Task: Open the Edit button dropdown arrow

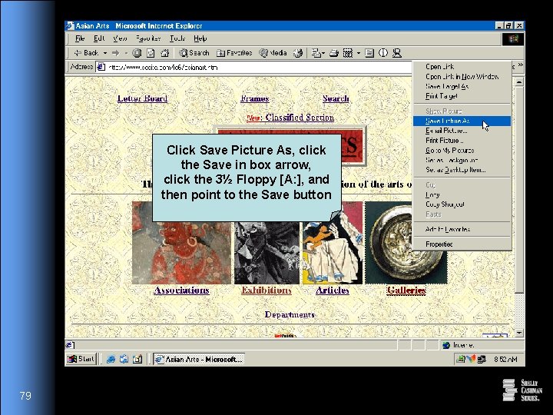Action: point(359,53)
